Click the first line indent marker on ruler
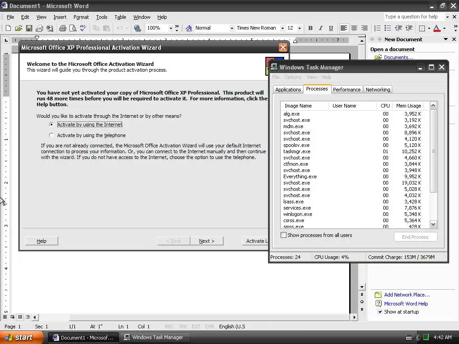The height and width of the screenshot is (344, 459). click(x=37, y=38)
